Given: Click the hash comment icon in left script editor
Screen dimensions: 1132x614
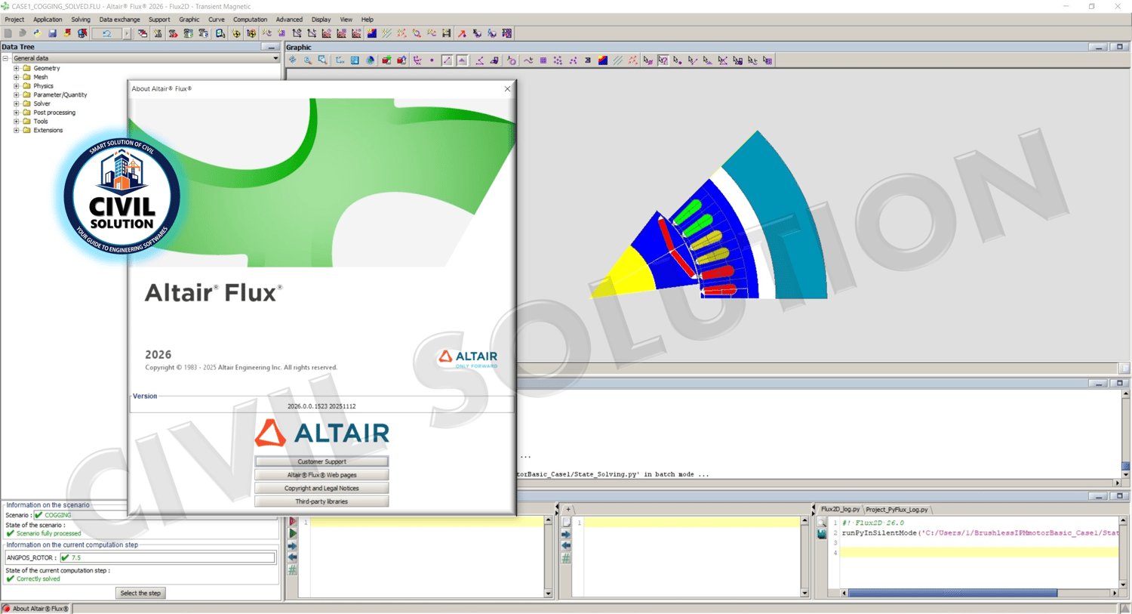Looking at the screenshot, I should click(x=293, y=570).
